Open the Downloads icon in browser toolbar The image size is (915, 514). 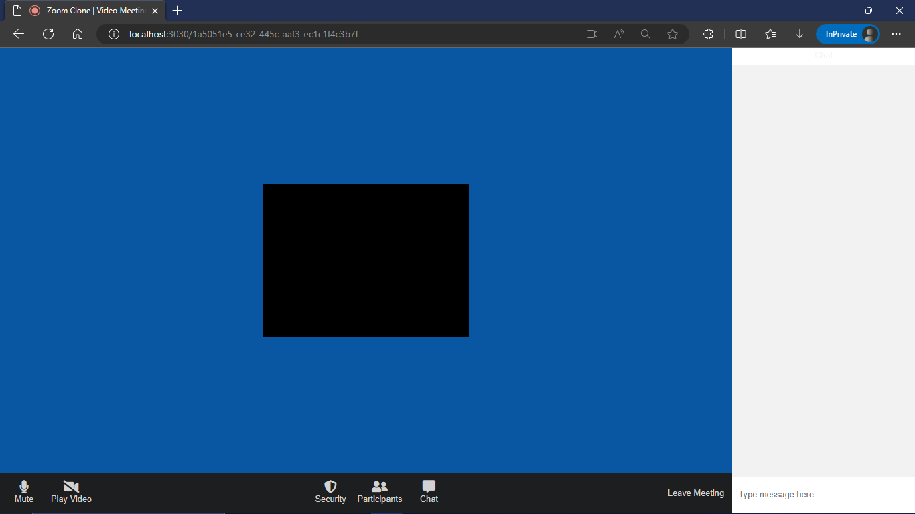799,33
